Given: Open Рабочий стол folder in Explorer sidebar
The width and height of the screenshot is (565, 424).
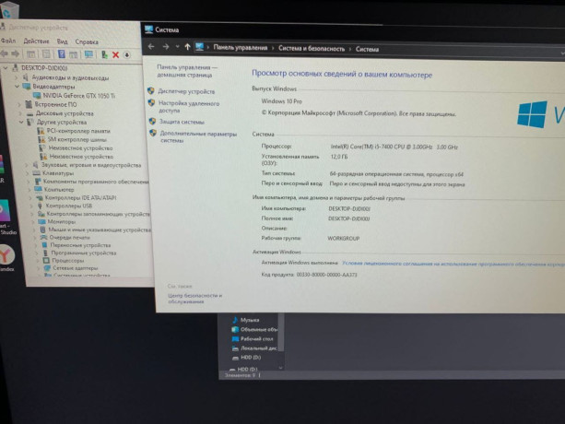Looking at the screenshot, I should coord(255,339).
